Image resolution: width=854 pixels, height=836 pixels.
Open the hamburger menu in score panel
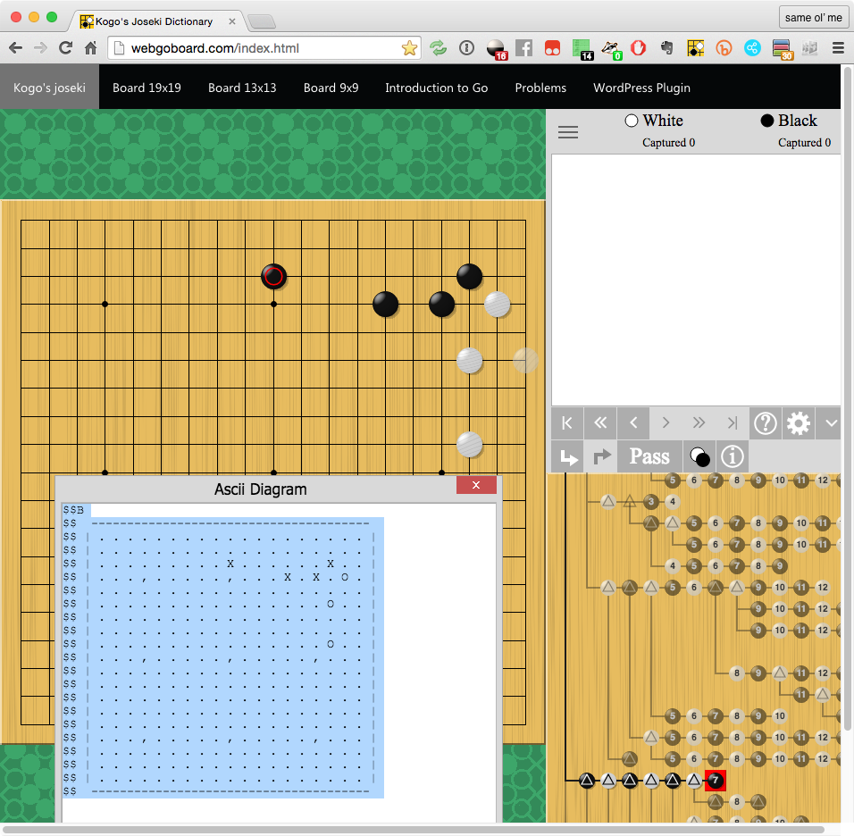click(x=568, y=132)
